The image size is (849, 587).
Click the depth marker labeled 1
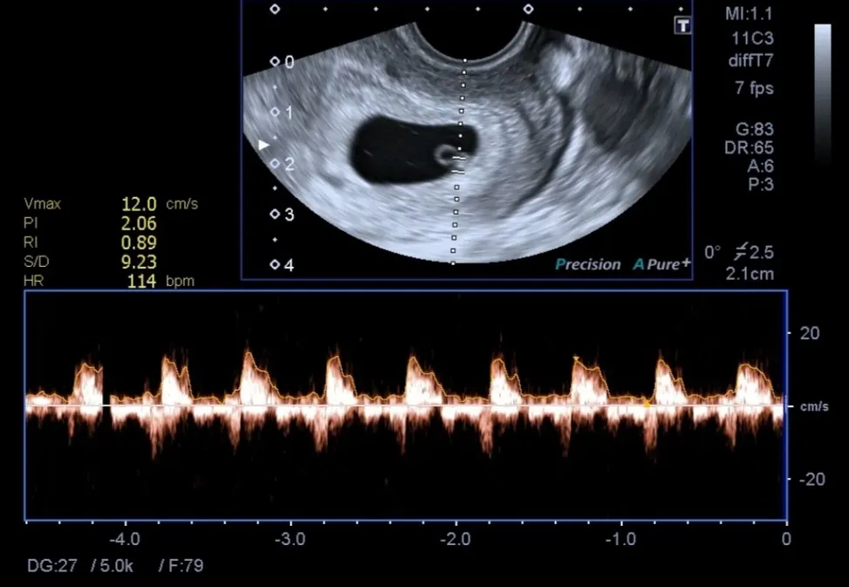pos(282,113)
